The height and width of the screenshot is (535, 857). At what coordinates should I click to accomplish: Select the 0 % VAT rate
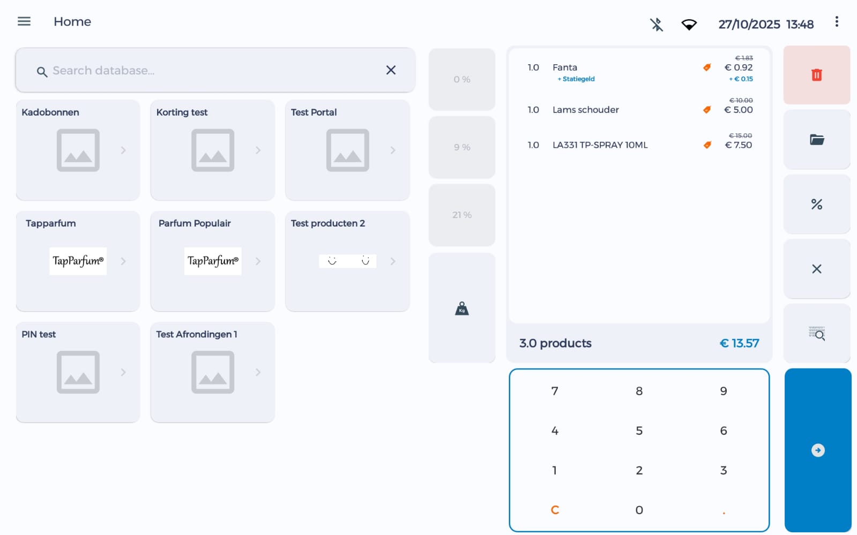(x=461, y=79)
